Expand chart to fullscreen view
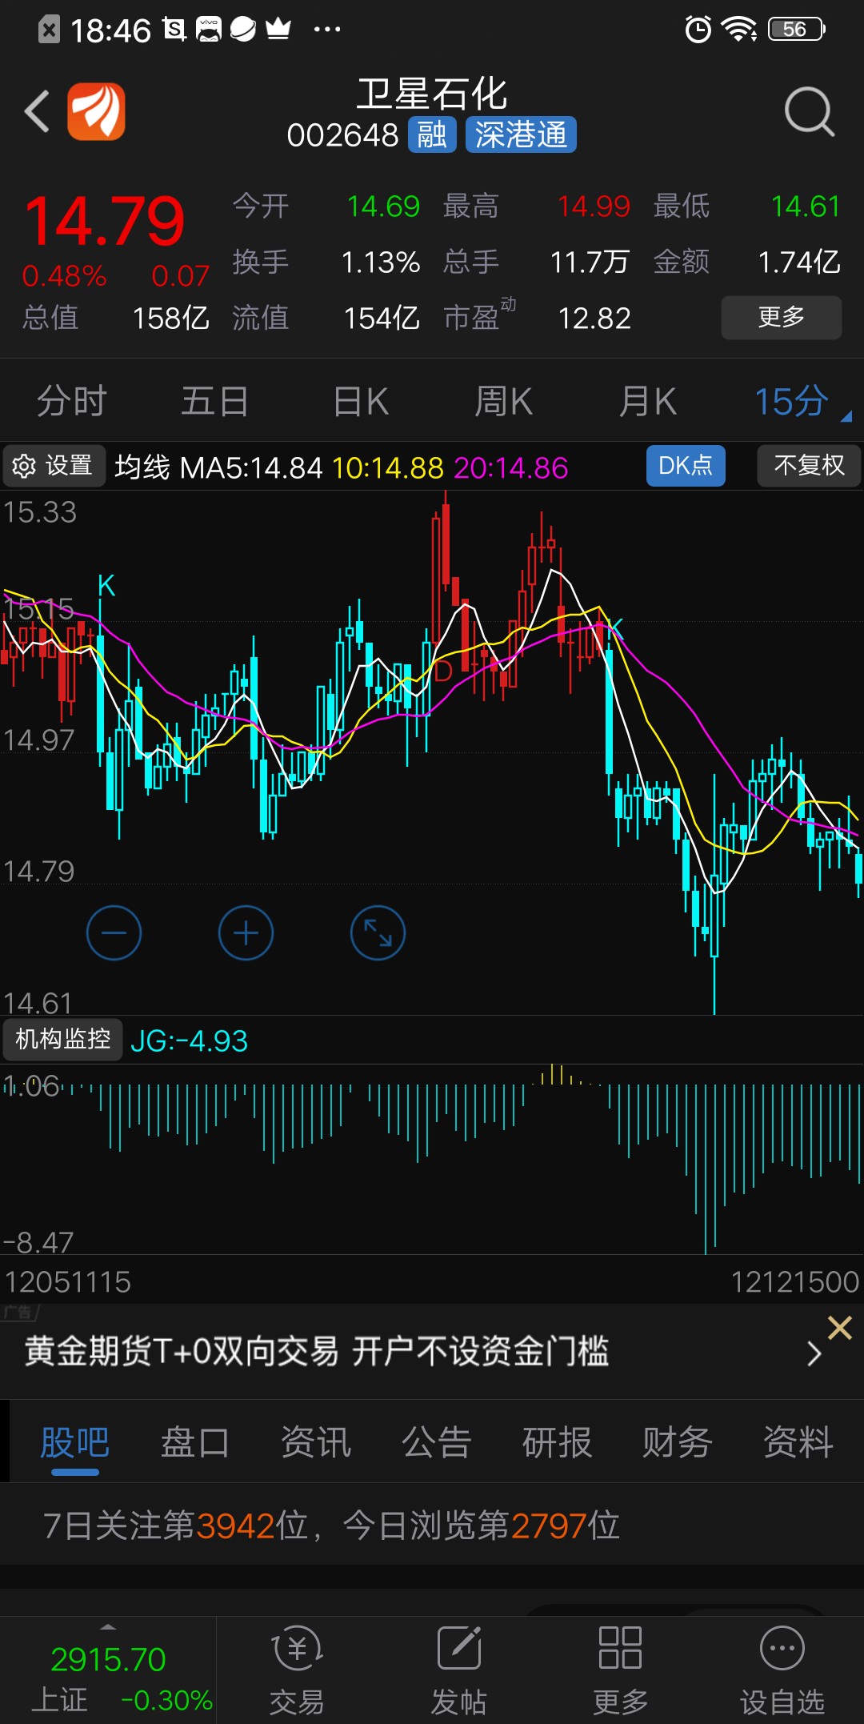This screenshot has width=864, height=1724. (x=378, y=933)
